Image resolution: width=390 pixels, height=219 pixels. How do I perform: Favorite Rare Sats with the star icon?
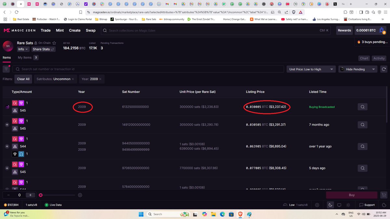pos(54,43)
